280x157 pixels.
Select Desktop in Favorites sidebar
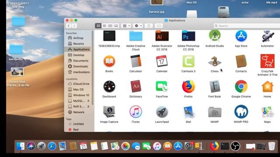[x=78, y=55]
